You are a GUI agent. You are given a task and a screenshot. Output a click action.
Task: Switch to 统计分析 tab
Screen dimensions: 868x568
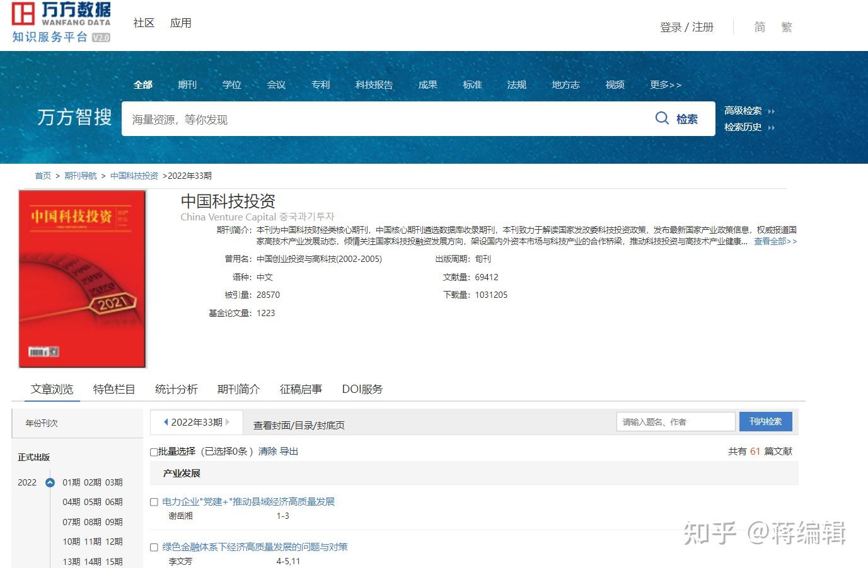coord(176,389)
